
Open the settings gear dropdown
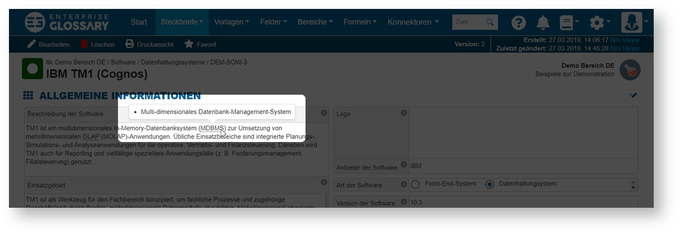[599, 23]
